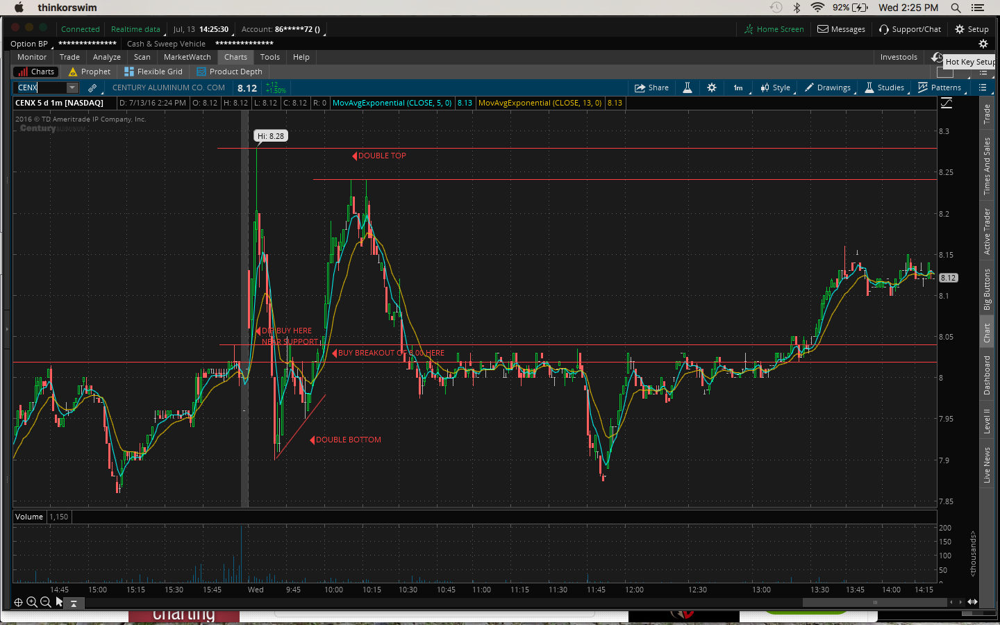Expand the CENX symbol dropdown arrow

(72, 87)
